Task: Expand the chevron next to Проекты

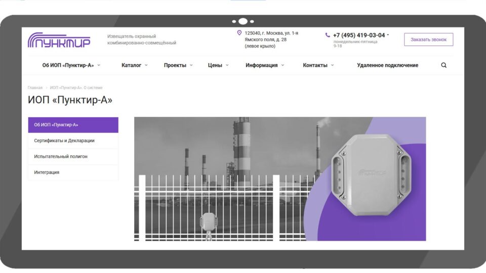Action: [x=191, y=65]
